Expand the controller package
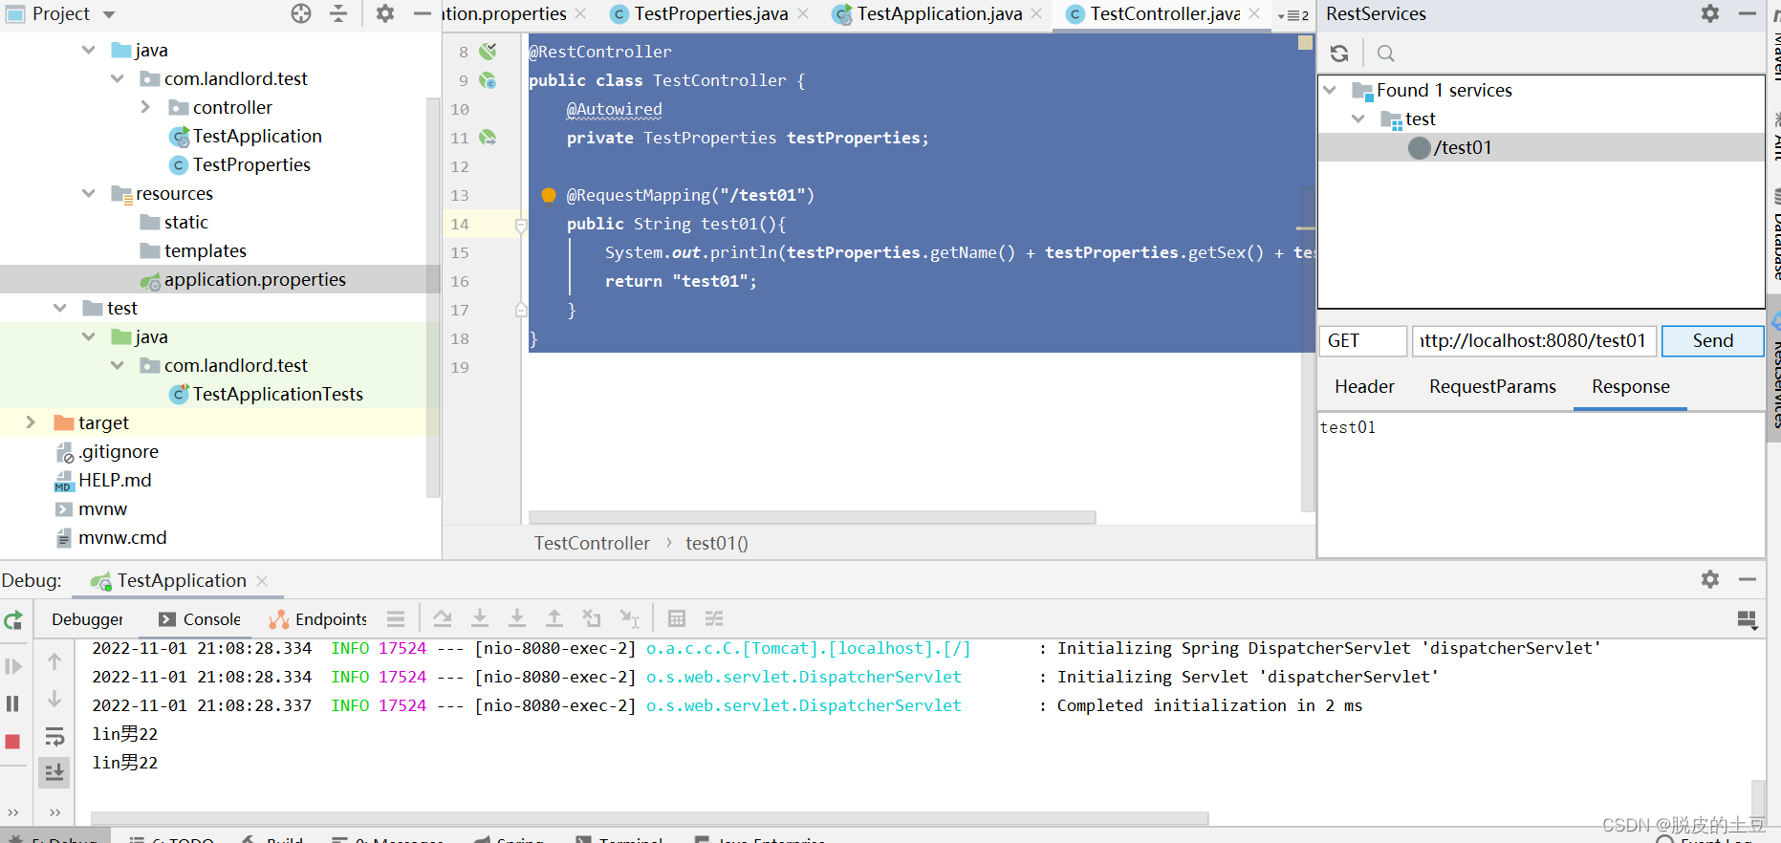Screen dimensions: 1781x843 tap(145, 107)
